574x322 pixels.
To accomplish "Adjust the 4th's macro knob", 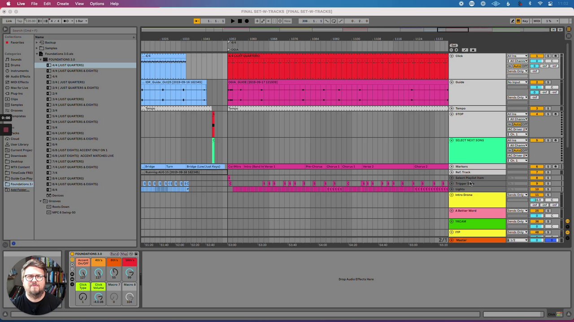I will [x=98, y=272].
